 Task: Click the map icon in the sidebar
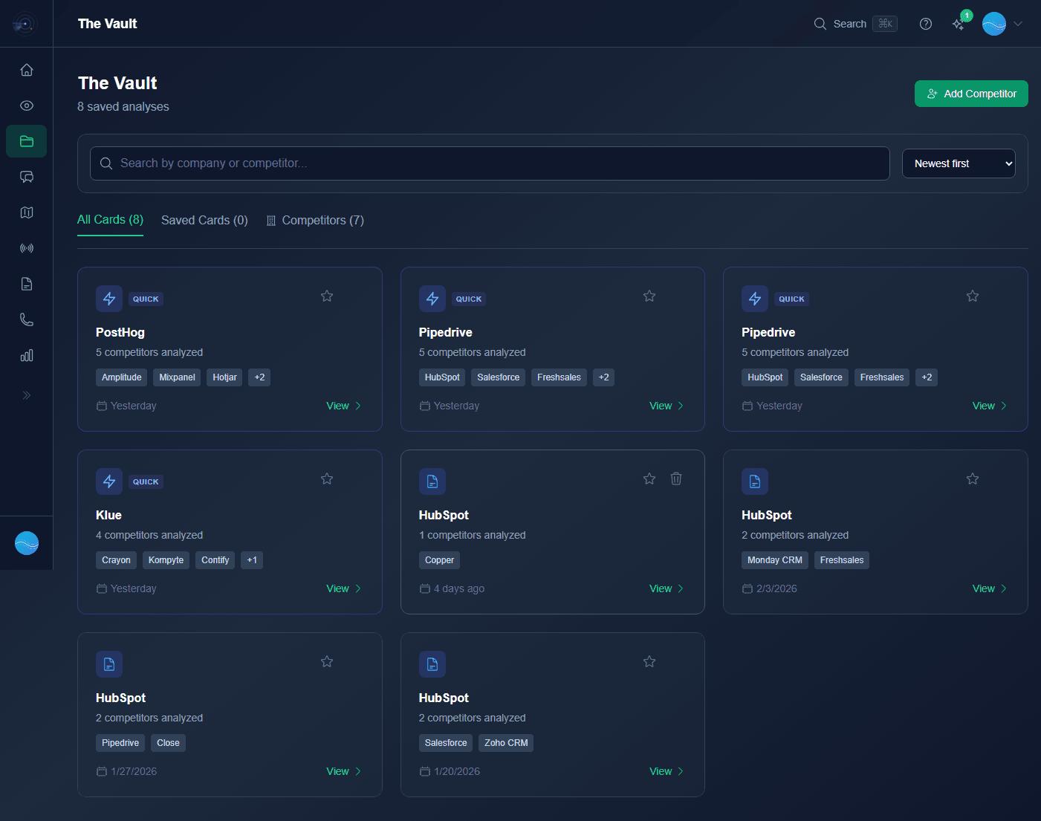click(27, 212)
